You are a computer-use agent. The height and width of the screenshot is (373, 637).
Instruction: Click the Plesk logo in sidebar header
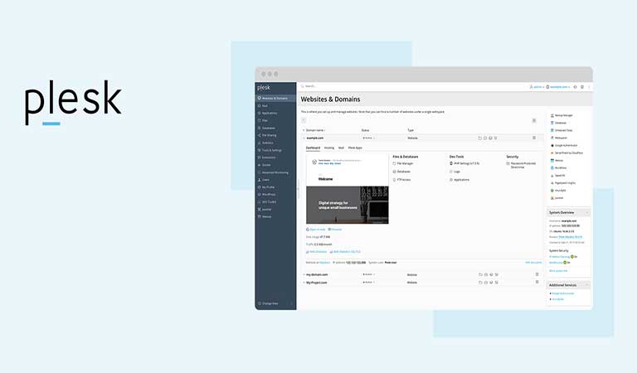(264, 88)
